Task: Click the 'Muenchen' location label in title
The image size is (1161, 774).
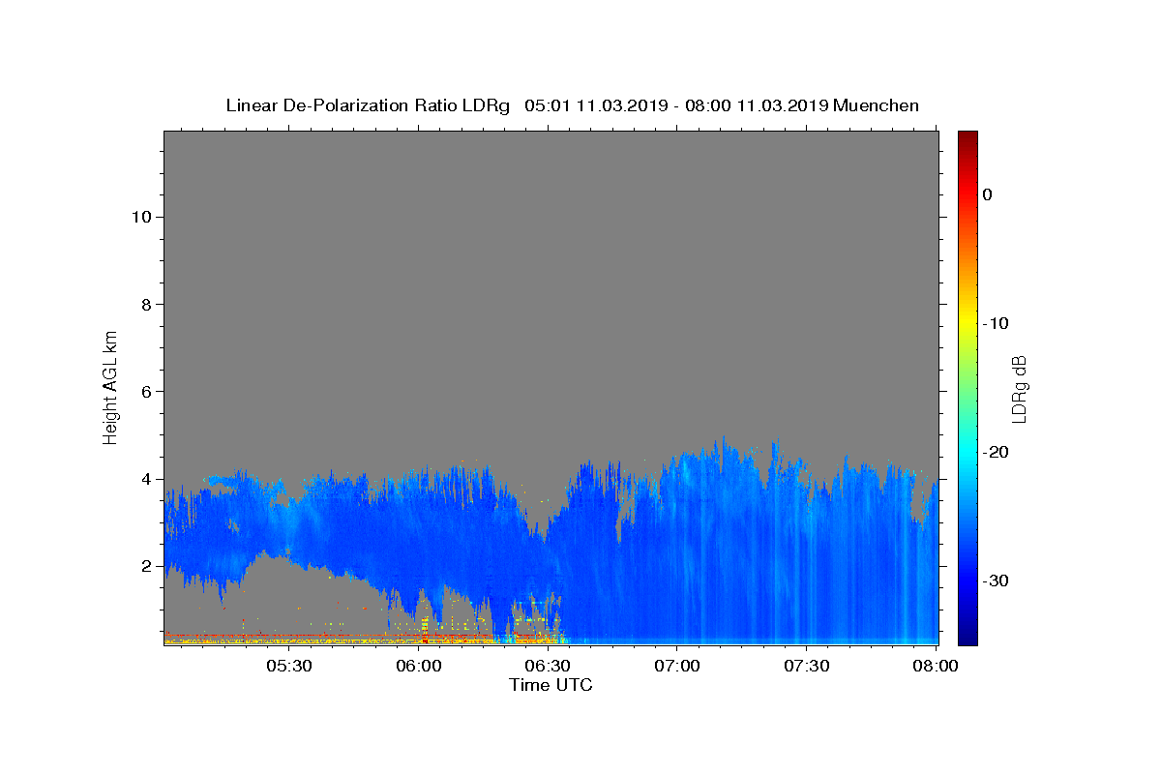Action: pos(877,105)
